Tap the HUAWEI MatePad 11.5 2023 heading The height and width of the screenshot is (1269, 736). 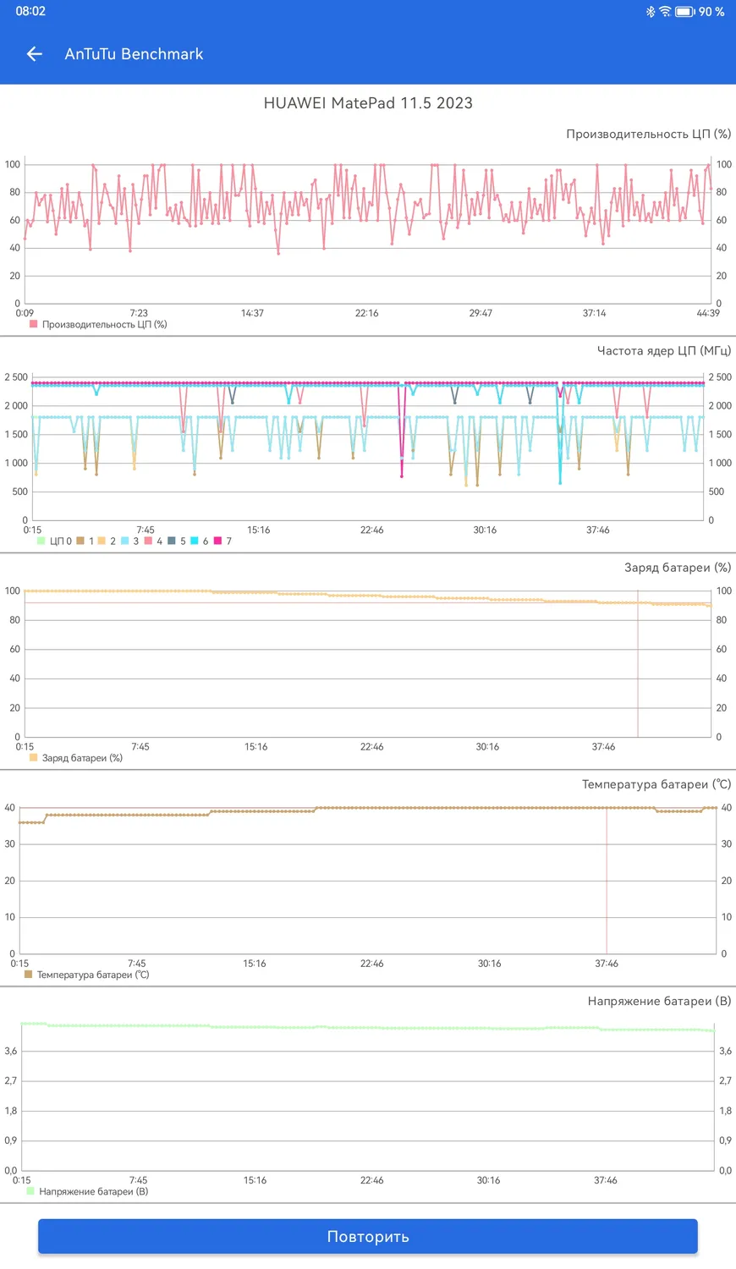pyautogui.click(x=368, y=103)
